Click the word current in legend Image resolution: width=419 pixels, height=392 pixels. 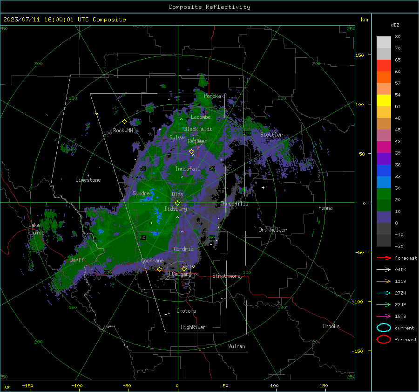[x=404, y=328]
